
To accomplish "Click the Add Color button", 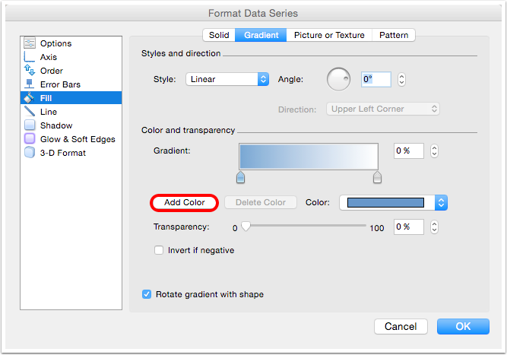I will [x=185, y=202].
